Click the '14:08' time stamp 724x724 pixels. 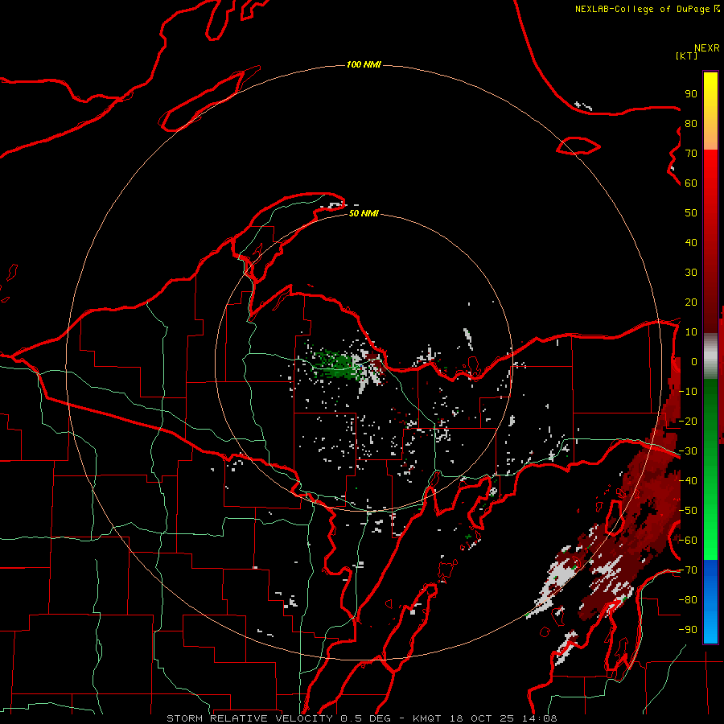540,718
